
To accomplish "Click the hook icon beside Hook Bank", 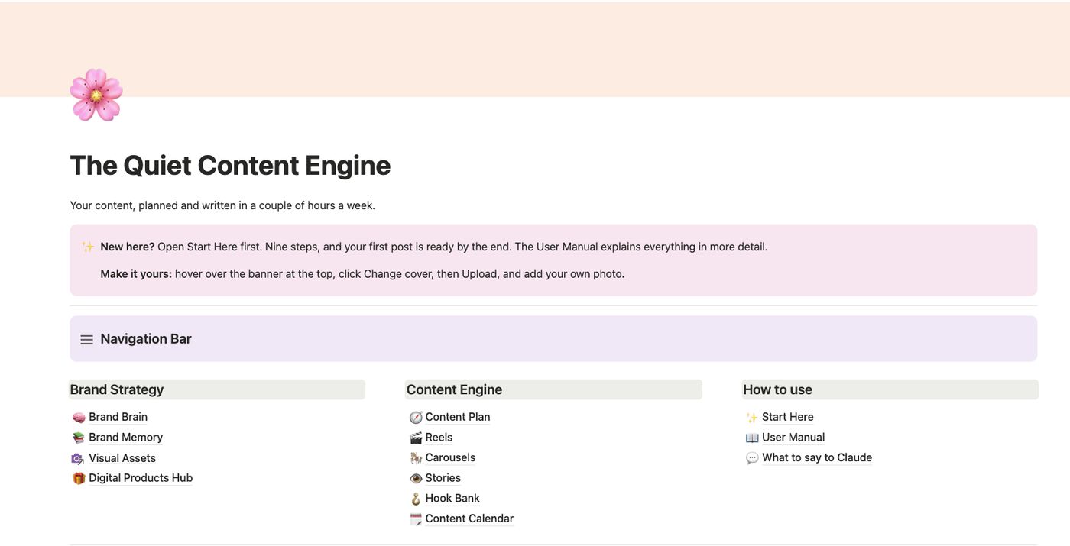I will pyautogui.click(x=416, y=499).
